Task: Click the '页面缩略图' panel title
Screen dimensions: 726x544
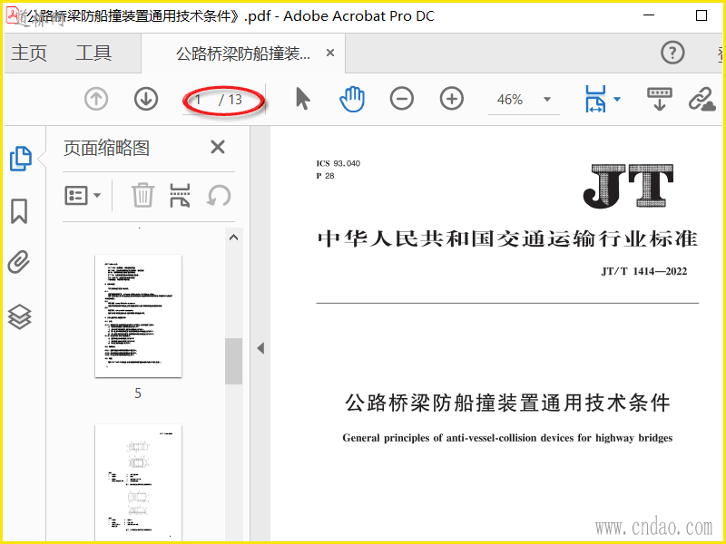Action: click(106, 148)
